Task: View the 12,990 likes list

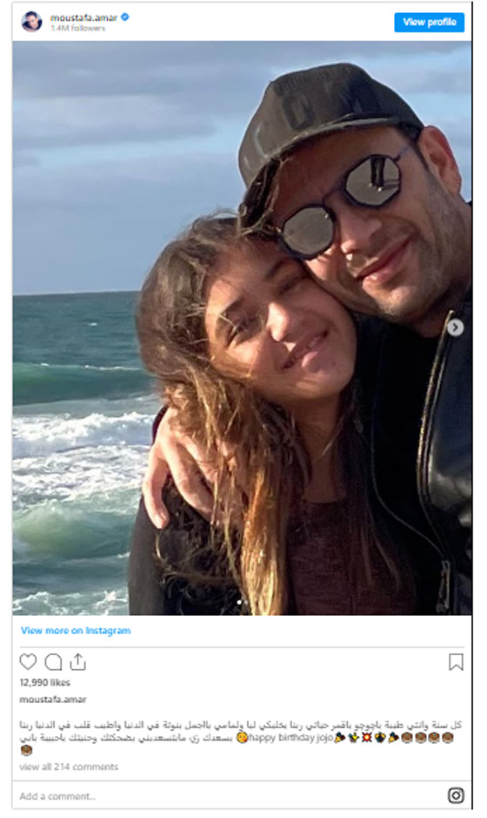Action: click(x=45, y=682)
